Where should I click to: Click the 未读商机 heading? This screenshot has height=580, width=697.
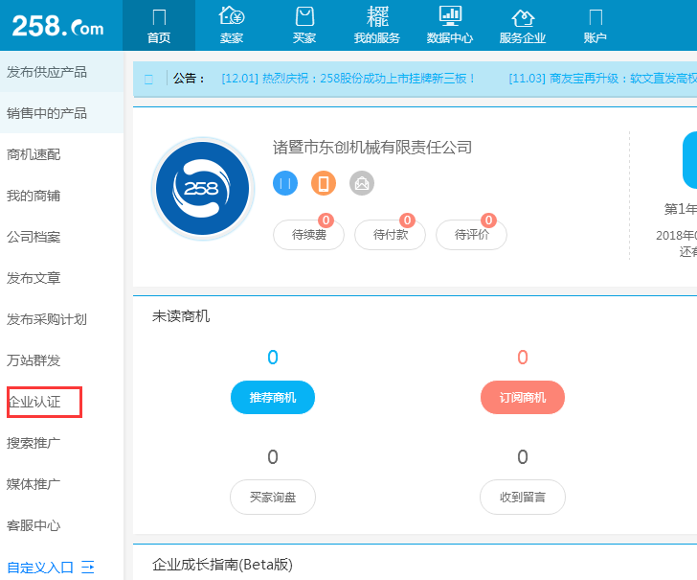click(x=181, y=316)
